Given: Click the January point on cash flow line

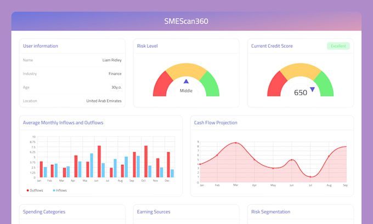Looking at the screenshot, I should (x=200, y=164).
